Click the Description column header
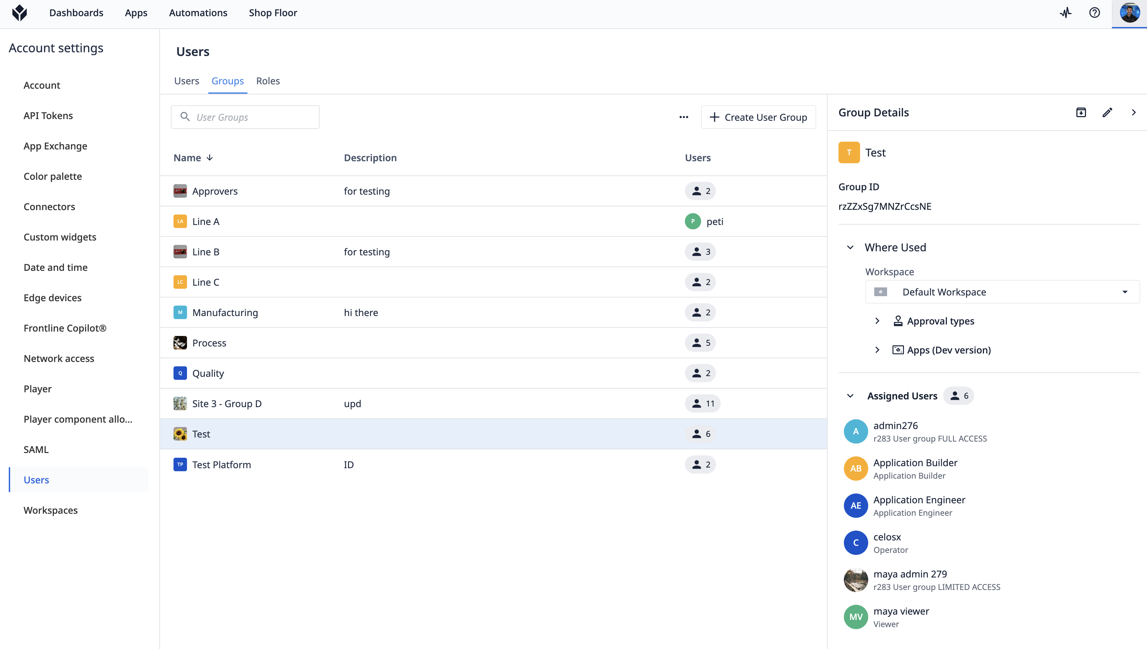This screenshot has height=649, width=1147. pyautogui.click(x=370, y=158)
